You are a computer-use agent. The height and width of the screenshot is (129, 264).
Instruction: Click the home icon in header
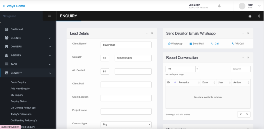pyautogui.click(x=250, y=16)
